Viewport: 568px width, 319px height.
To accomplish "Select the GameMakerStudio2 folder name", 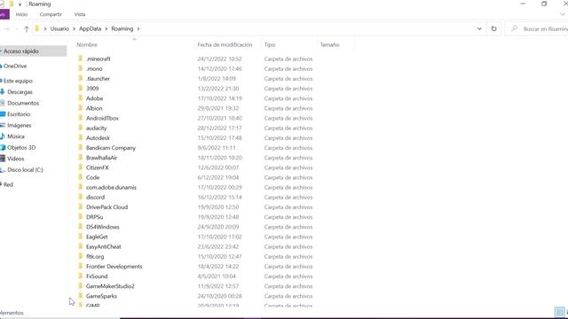I will (110, 286).
